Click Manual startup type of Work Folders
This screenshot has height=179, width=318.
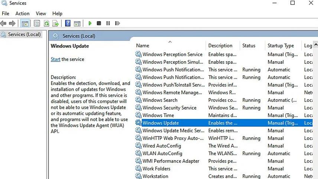(x=276, y=169)
